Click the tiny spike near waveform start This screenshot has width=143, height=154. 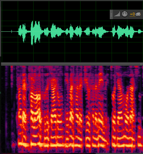pyautogui.click(x=11, y=31)
